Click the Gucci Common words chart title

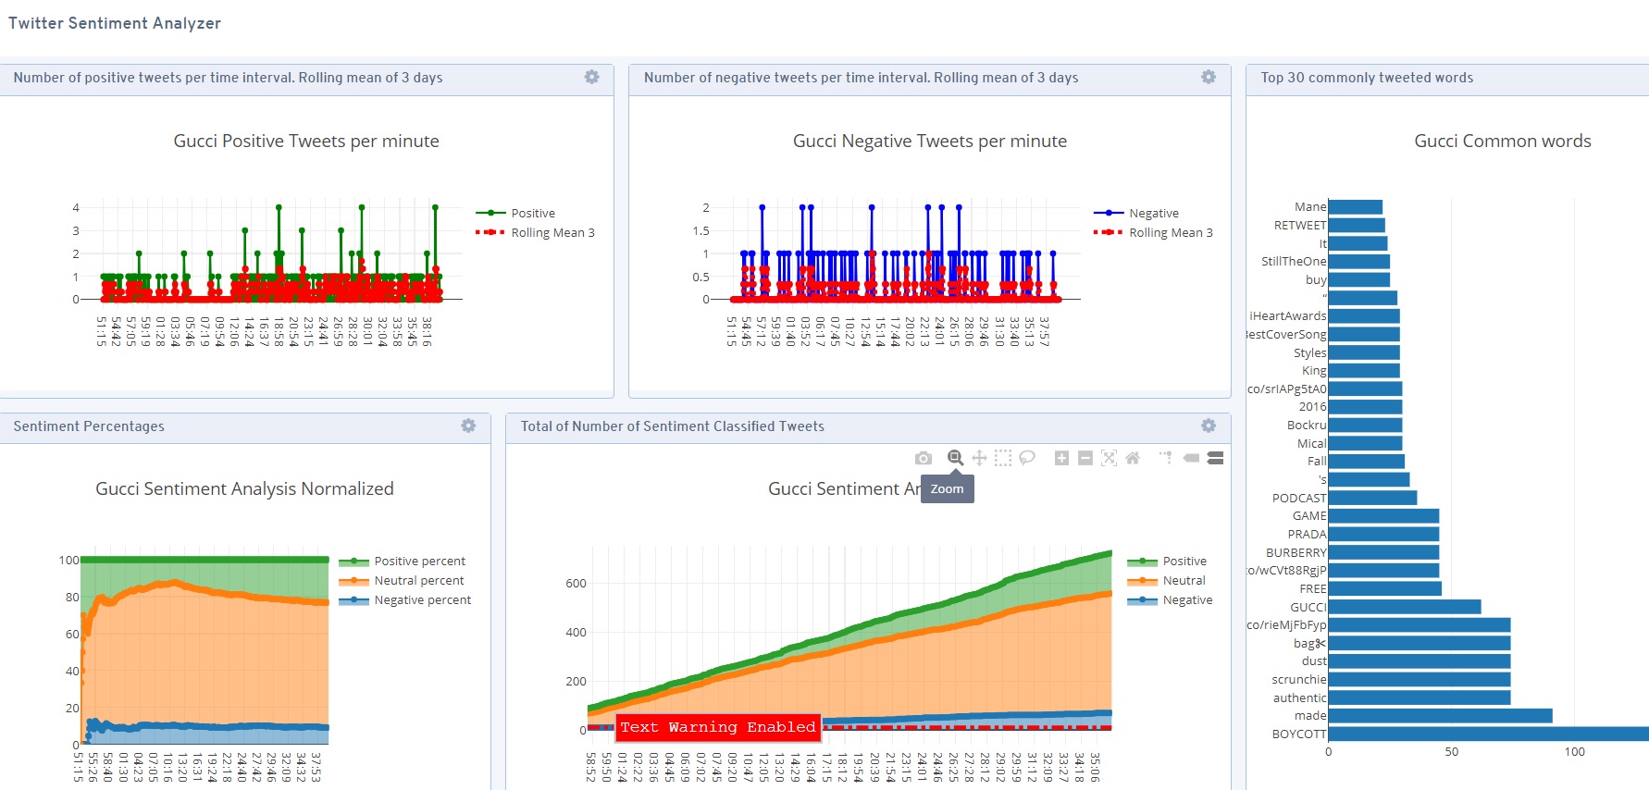click(1503, 141)
